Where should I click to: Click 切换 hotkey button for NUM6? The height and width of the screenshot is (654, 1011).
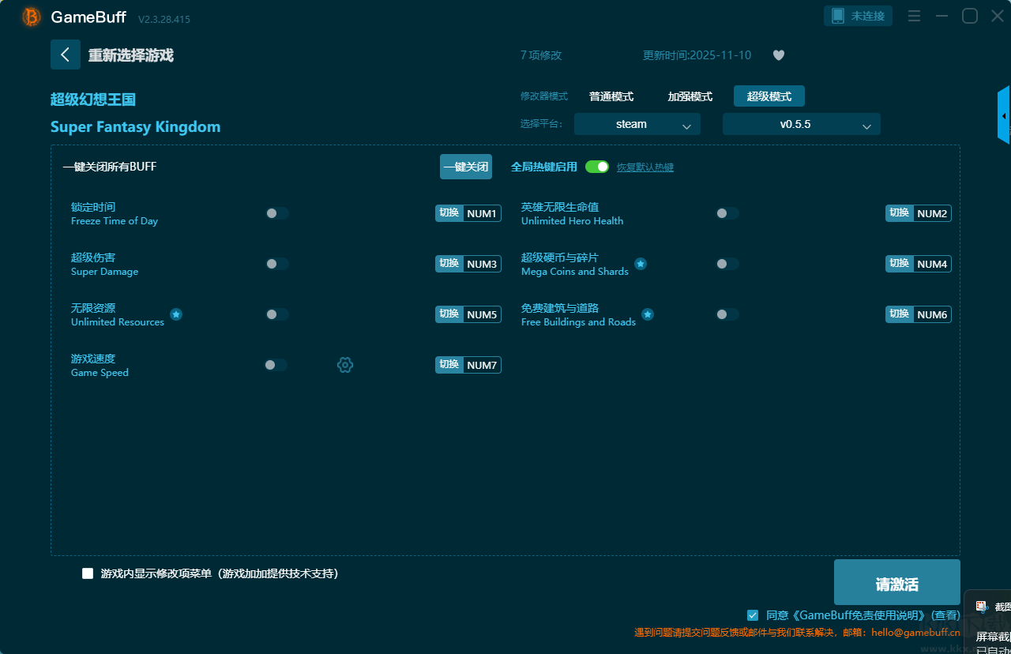(900, 314)
